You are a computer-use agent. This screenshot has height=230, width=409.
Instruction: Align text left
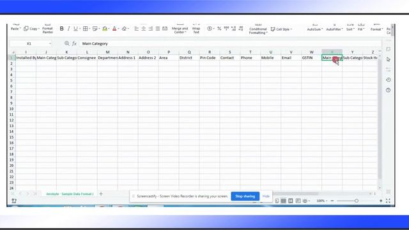click(136, 29)
